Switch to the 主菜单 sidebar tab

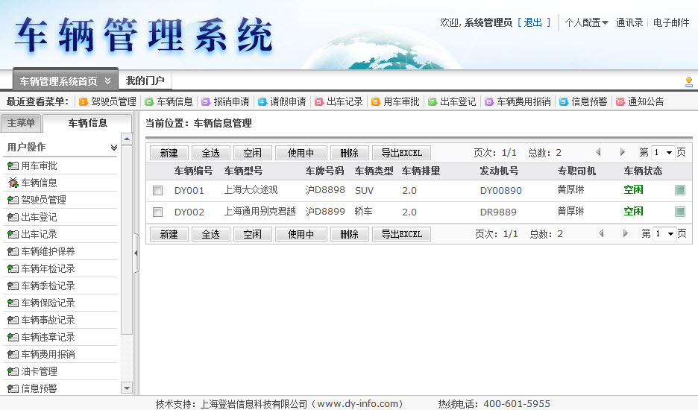pos(21,123)
